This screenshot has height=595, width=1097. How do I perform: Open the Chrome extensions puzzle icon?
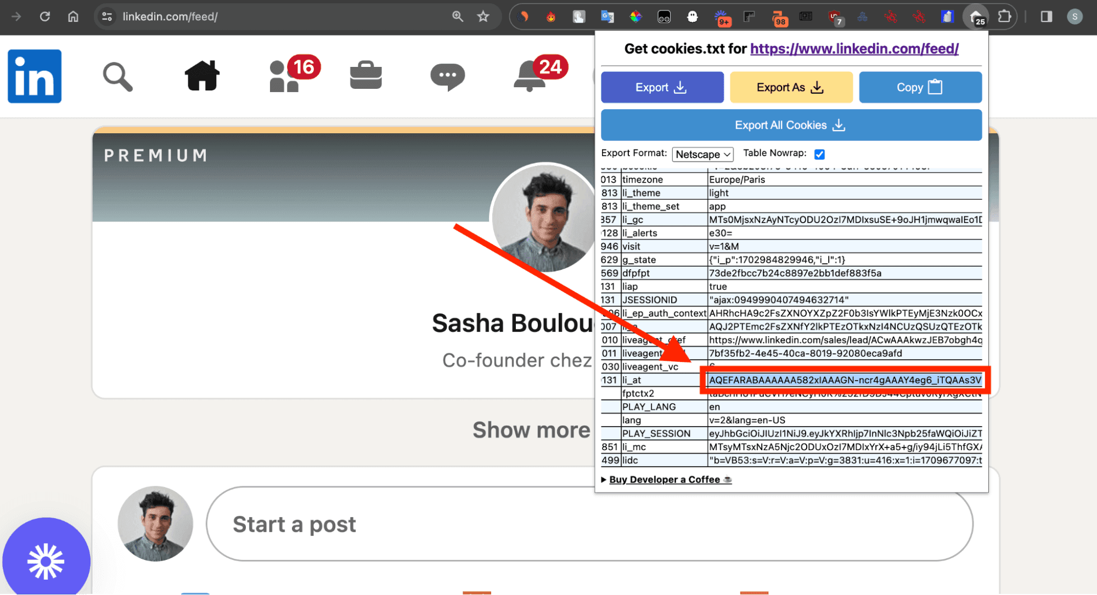[1005, 16]
